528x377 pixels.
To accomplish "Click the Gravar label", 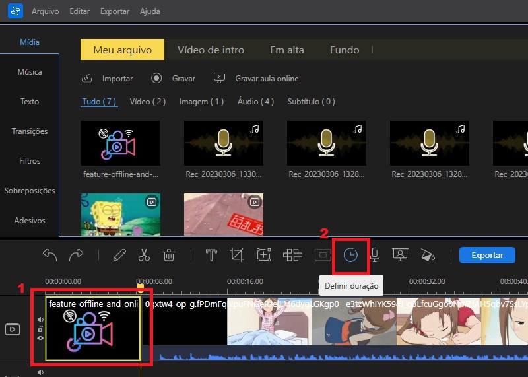I will 183,79.
